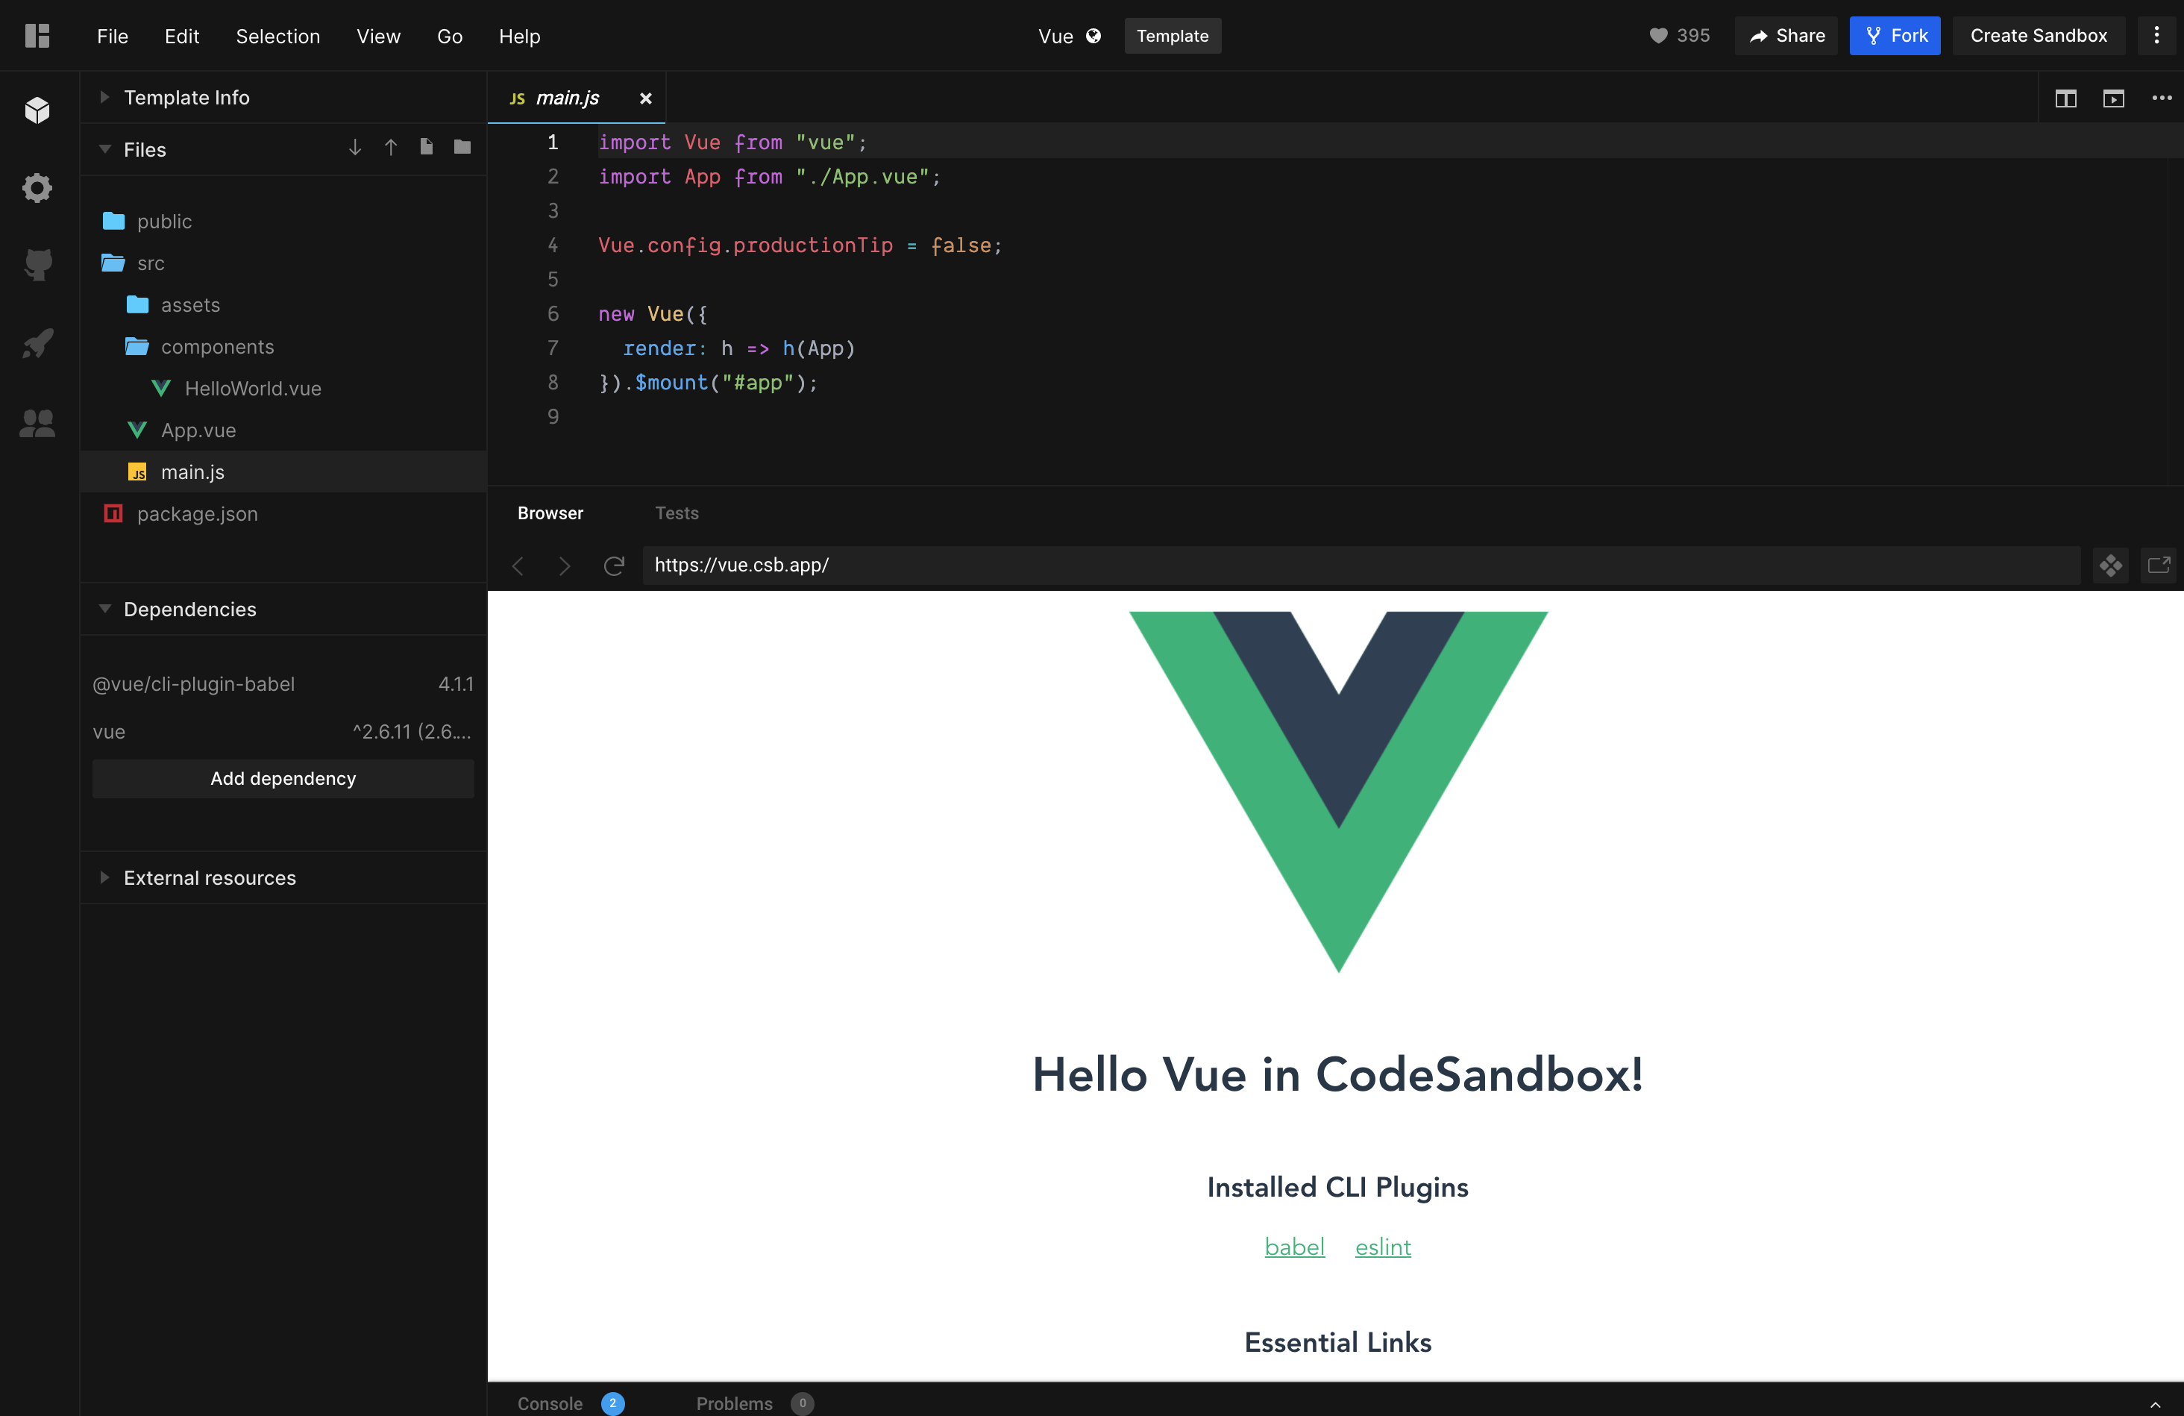The height and width of the screenshot is (1416, 2184).
Task: Toggle the preview pane icon
Action: point(2113,98)
